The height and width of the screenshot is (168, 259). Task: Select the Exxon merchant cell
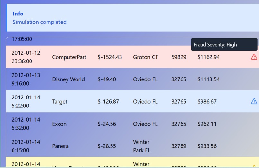coord(59,124)
